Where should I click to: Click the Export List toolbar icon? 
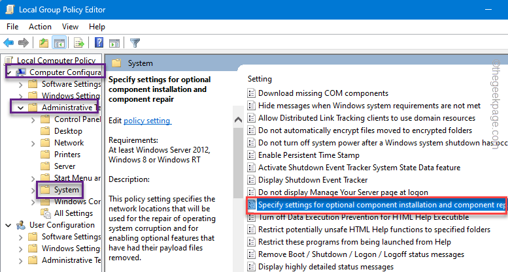pos(78,42)
